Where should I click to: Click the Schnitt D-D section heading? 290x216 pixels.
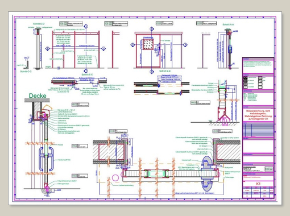click(x=39, y=24)
